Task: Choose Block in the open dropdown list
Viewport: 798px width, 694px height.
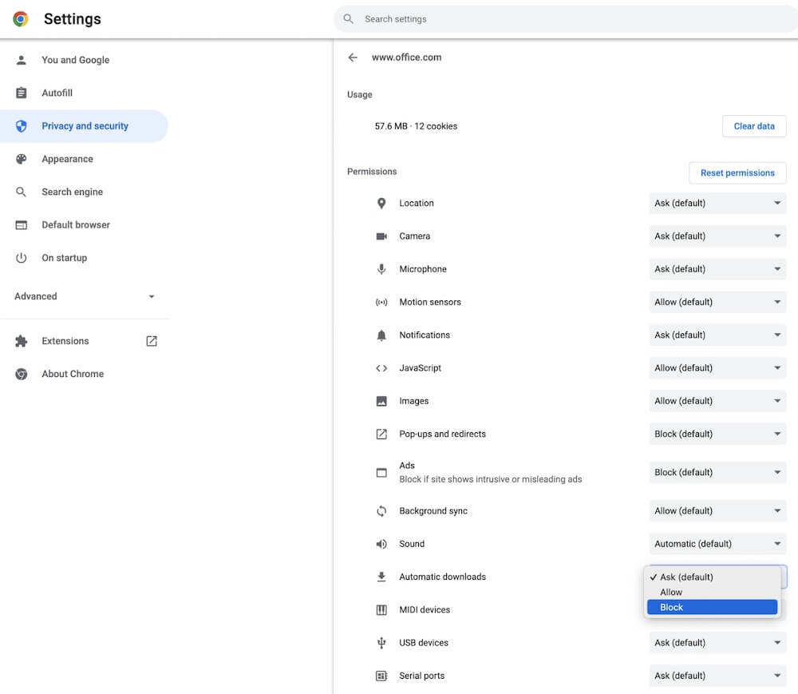Action: point(712,608)
